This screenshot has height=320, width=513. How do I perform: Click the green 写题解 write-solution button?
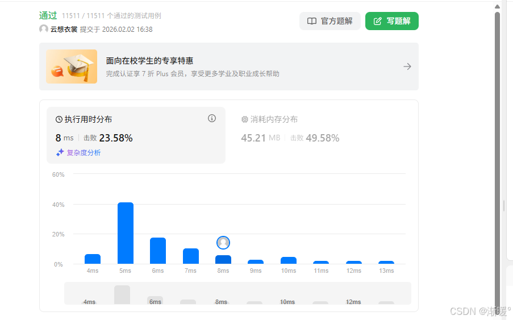point(391,21)
